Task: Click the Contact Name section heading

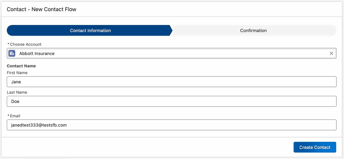Action: click(21, 66)
